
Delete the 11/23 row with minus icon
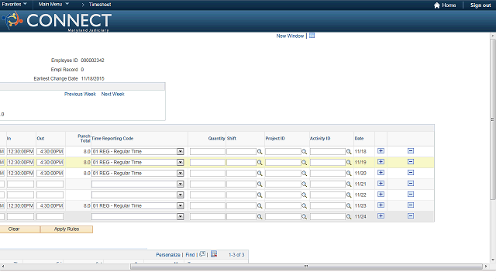[x=411, y=205]
